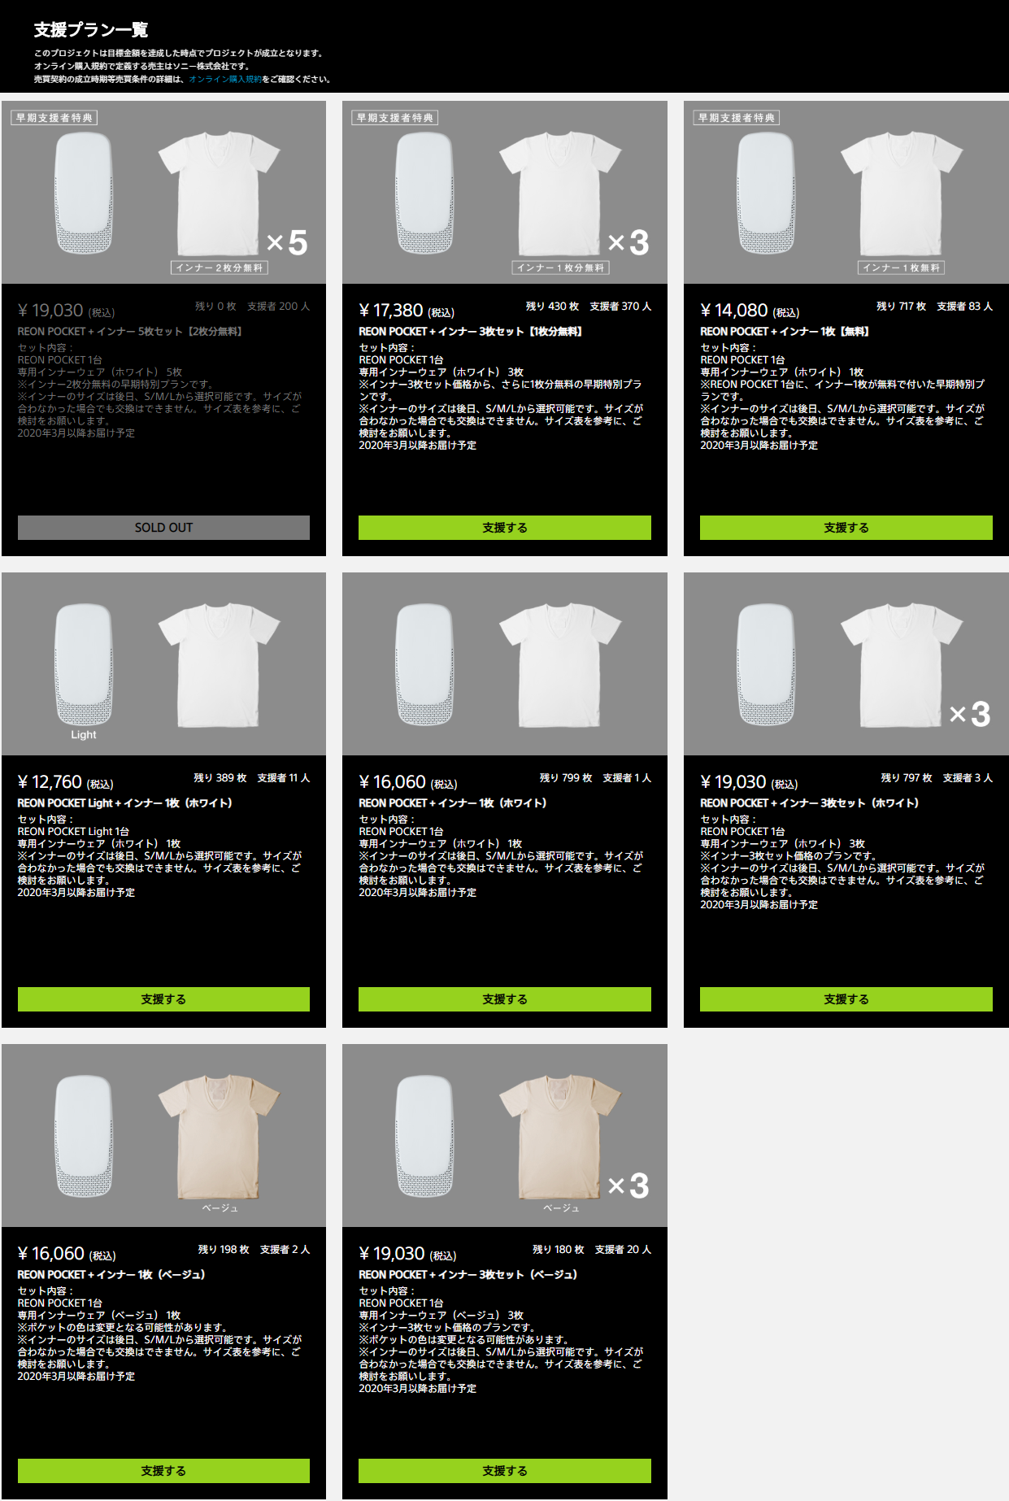Click the 残り 0 枚 支援者 200 人 text
The width and height of the screenshot is (1009, 1501).
[253, 307]
